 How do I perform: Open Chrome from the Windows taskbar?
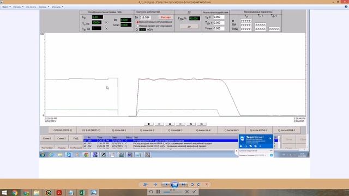[x=15, y=193]
